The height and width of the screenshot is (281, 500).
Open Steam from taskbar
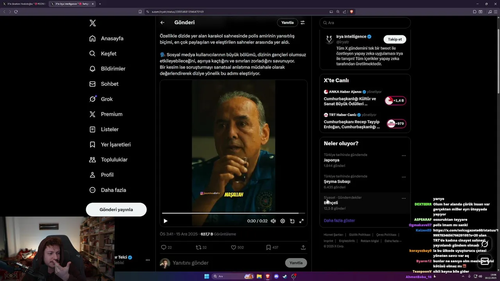point(285,276)
